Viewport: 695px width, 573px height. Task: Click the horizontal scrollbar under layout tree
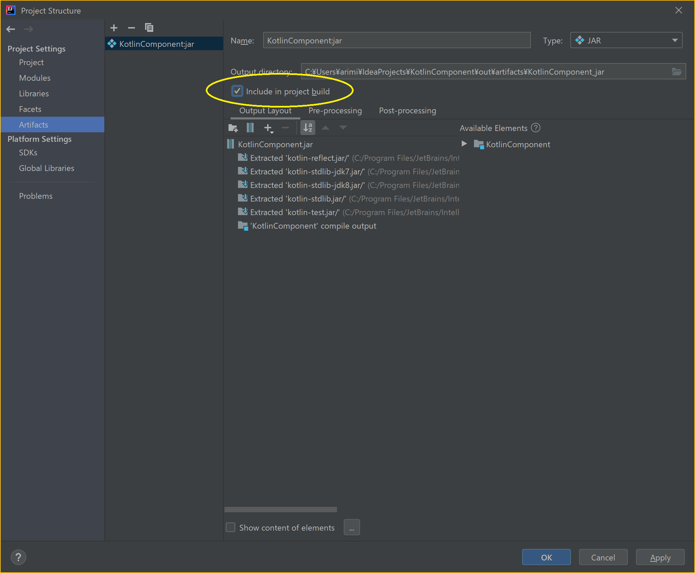pyautogui.click(x=281, y=510)
